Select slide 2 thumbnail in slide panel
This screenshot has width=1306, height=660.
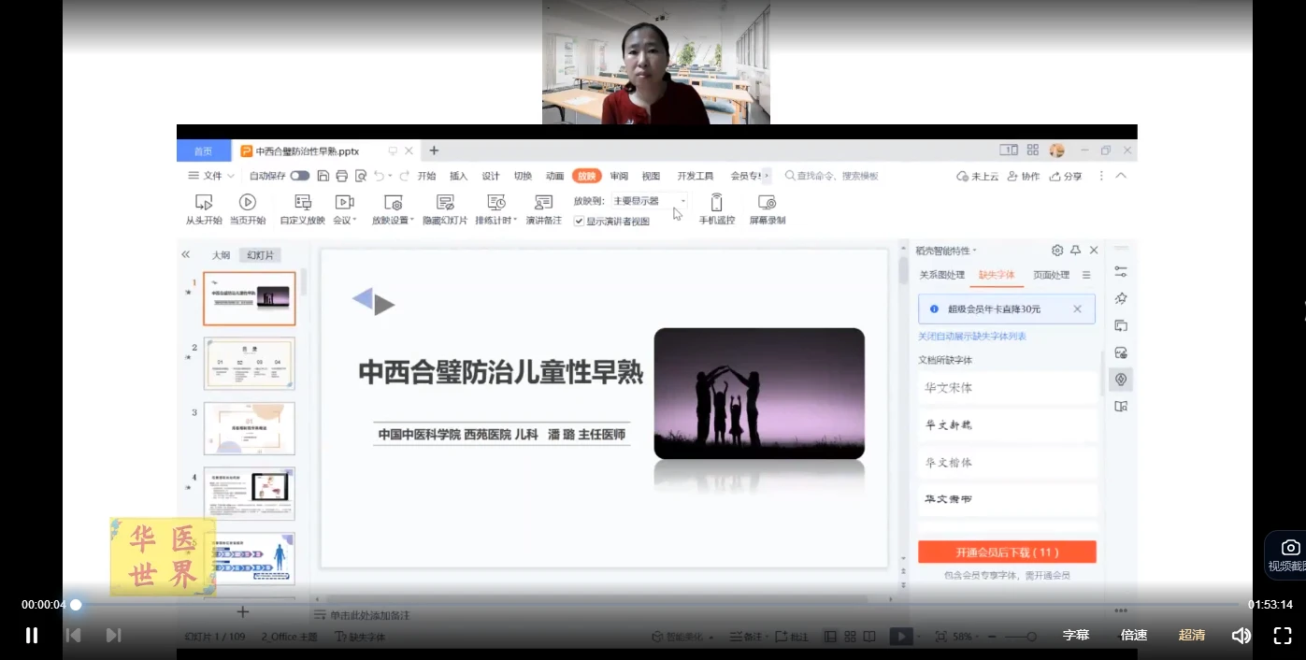pos(249,363)
